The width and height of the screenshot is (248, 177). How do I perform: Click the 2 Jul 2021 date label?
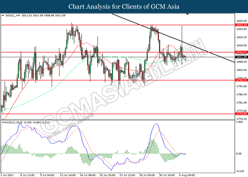coord(7,175)
